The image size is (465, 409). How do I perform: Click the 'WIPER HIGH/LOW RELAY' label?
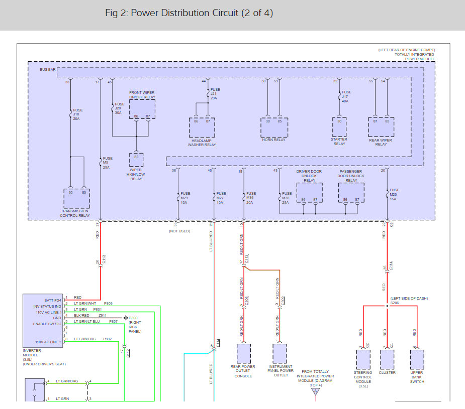136,174
